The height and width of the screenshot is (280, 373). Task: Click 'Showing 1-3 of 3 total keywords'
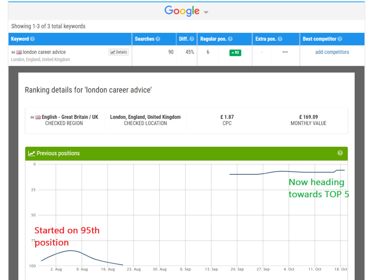pyautogui.click(x=48, y=26)
